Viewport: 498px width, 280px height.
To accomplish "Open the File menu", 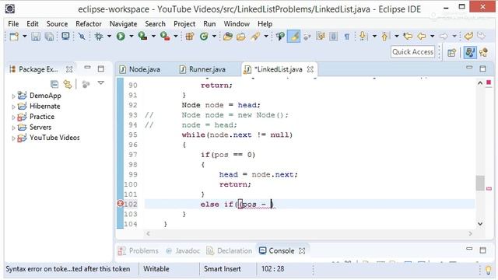I will (13, 24).
